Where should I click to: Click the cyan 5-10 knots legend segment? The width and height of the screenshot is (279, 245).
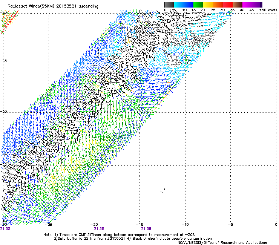(179, 5)
